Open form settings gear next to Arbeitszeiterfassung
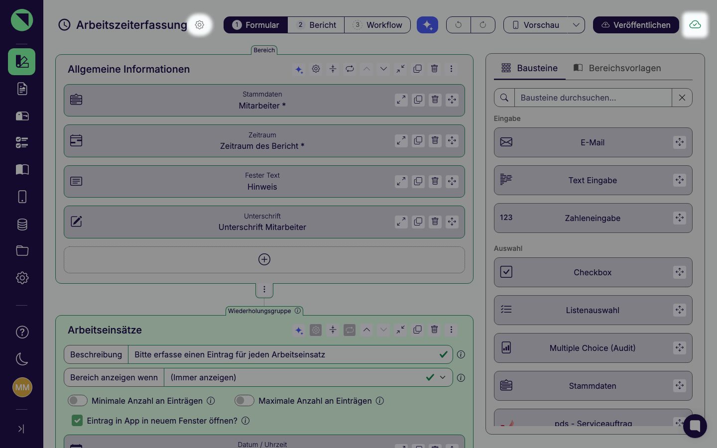 click(x=200, y=25)
